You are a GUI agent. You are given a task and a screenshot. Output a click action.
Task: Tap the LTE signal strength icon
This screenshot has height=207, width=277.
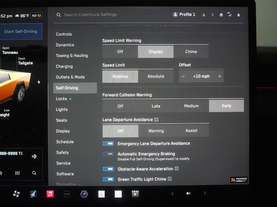(229, 14)
